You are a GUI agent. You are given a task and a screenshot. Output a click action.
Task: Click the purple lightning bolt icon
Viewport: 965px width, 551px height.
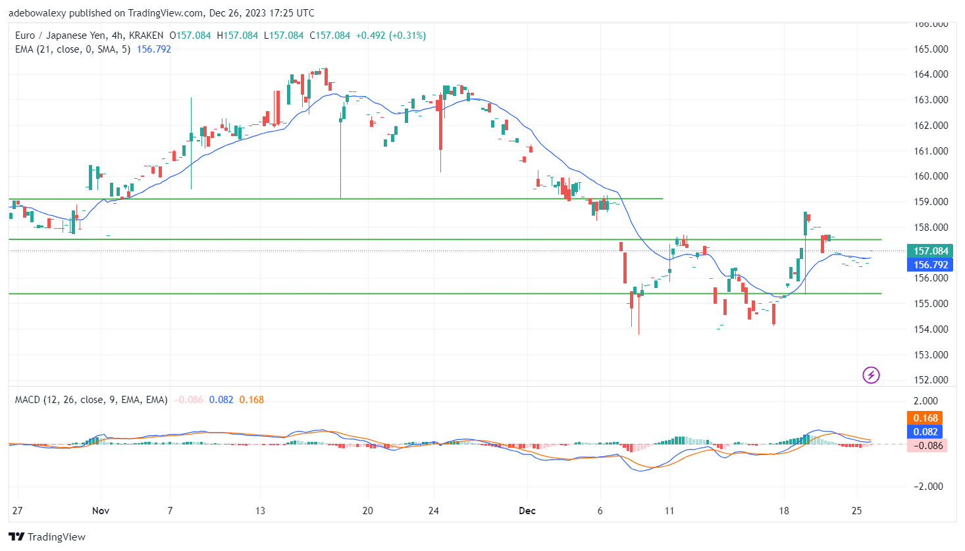(x=871, y=375)
